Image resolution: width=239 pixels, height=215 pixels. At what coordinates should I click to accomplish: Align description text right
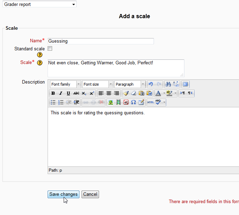click(117, 93)
